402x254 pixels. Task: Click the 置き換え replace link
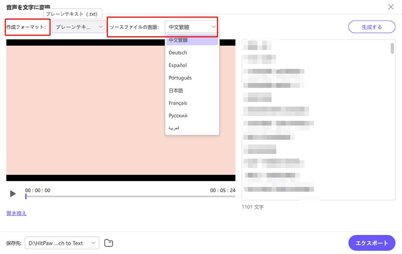click(x=16, y=213)
